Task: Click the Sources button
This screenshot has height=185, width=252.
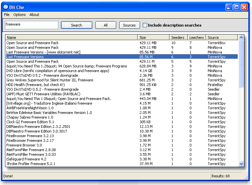Action: coord(129,25)
